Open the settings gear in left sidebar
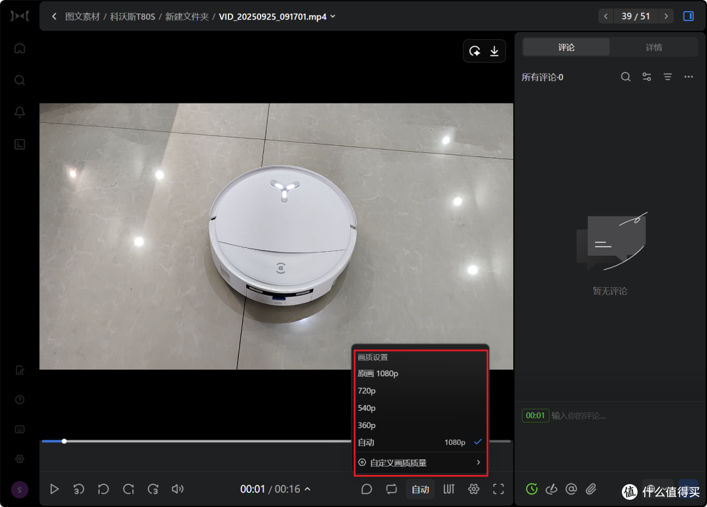707x507 pixels. tap(20, 459)
